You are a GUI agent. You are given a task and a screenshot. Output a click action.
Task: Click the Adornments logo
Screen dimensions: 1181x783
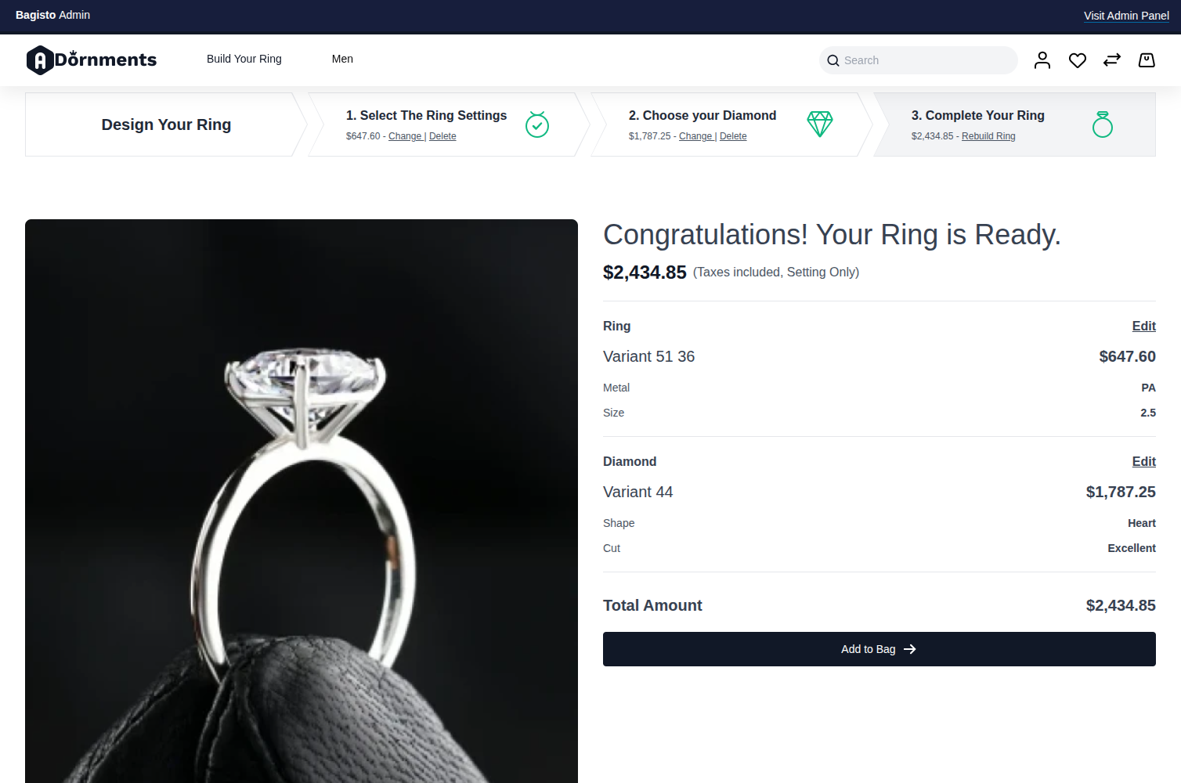point(91,60)
